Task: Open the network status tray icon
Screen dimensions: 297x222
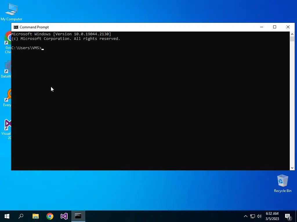Action: (253, 216)
